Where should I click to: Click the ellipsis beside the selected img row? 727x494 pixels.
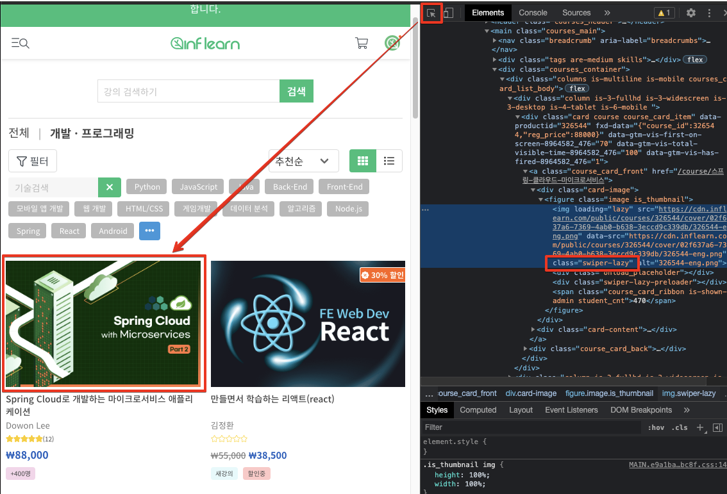click(425, 210)
